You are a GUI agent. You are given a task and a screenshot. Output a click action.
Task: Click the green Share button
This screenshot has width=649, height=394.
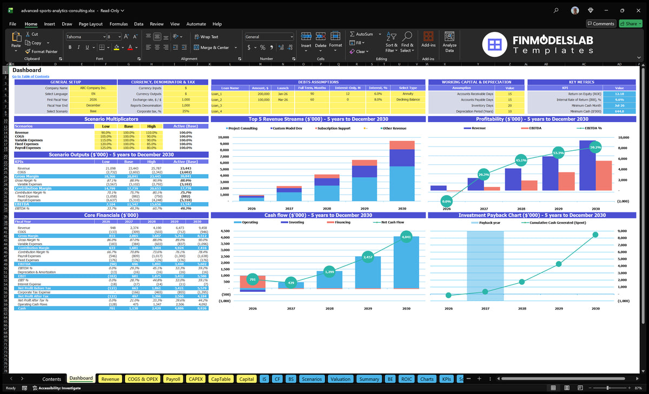pyautogui.click(x=631, y=24)
